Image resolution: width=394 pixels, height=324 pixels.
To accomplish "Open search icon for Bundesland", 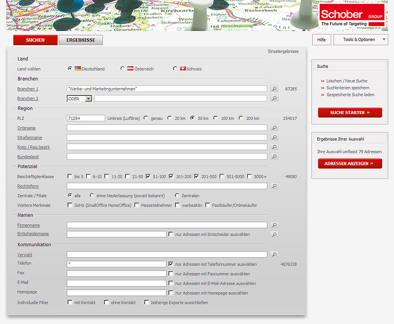I will coord(274,156).
